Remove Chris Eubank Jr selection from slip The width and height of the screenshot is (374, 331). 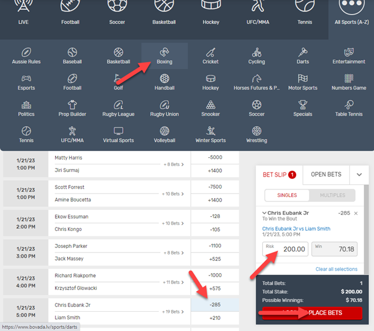pos(356,213)
